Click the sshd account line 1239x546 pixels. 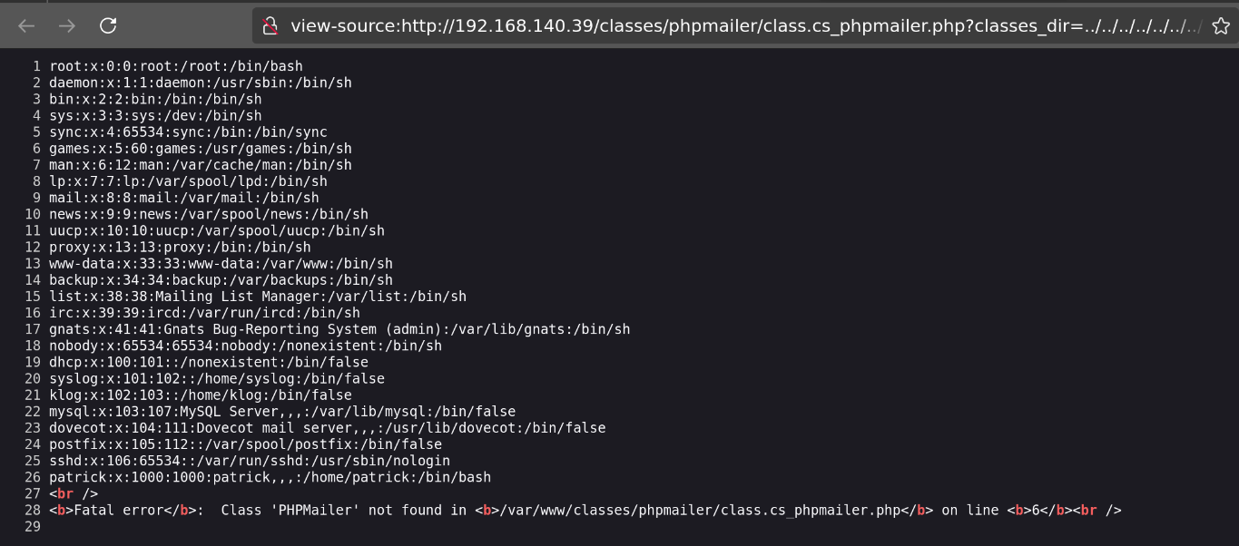click(250, 461)
